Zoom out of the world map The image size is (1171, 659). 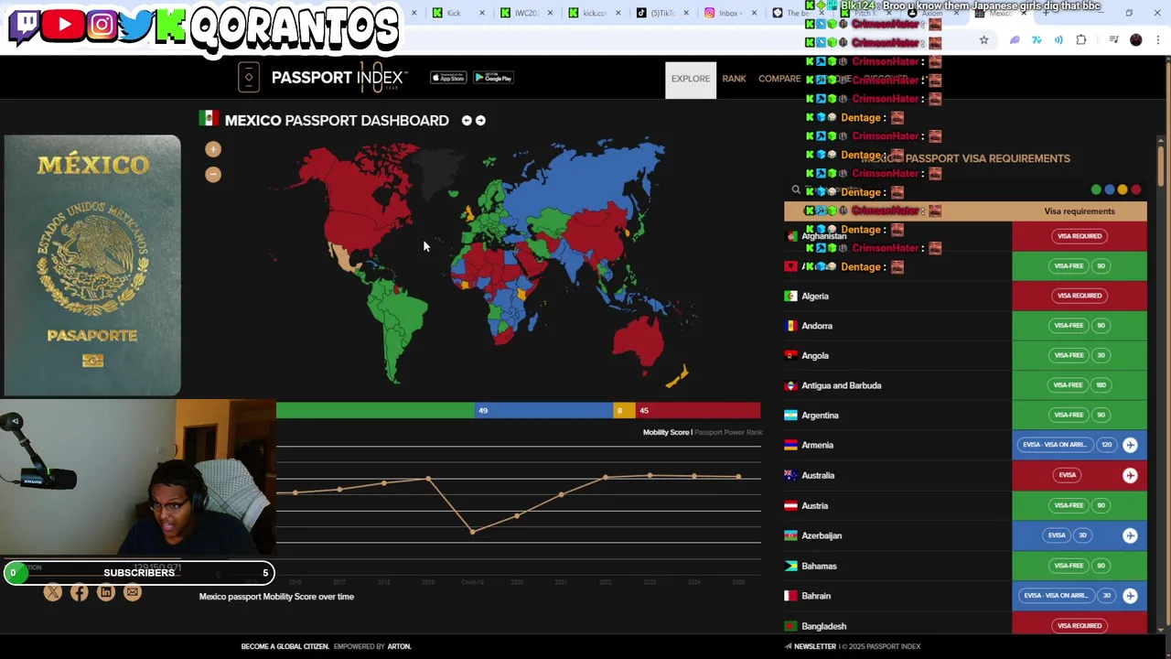point(213,174)
